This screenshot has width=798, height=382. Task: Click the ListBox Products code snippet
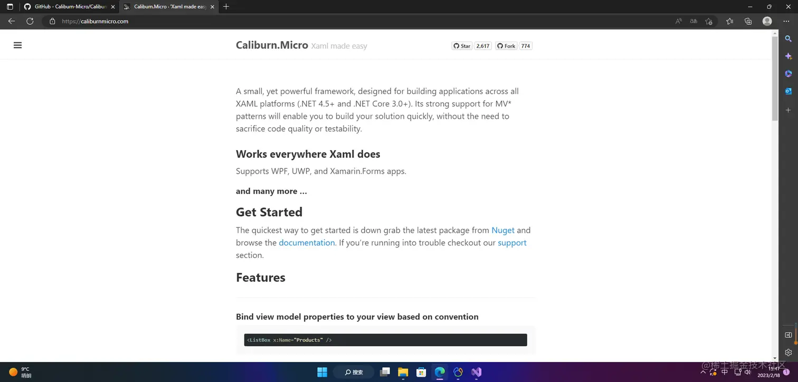tap(385, 340)
